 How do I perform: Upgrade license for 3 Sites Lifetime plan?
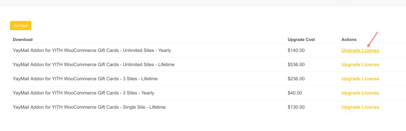pos(360,79)
